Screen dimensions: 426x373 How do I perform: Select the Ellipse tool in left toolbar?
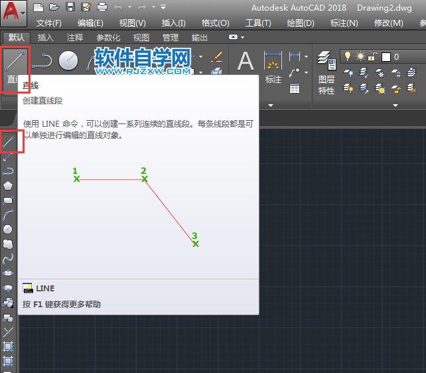point(8,273)
